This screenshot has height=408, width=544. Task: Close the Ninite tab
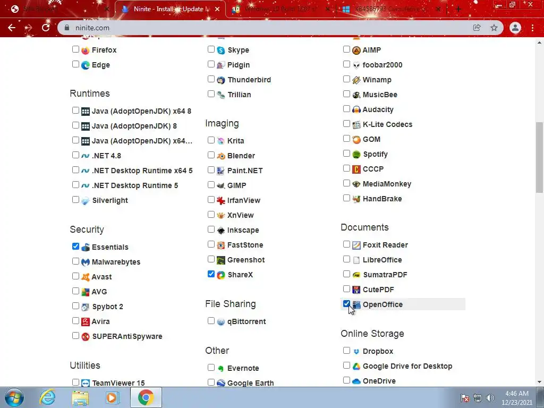[217, 9]
